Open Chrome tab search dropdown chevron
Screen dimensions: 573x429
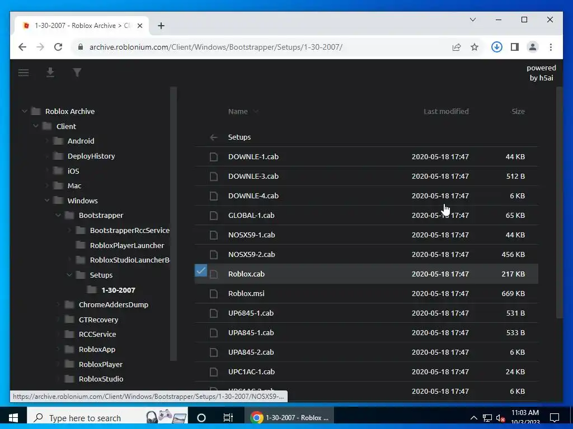coord(472,20)
